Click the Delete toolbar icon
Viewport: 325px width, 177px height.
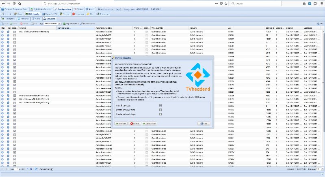tap(24, 24)
